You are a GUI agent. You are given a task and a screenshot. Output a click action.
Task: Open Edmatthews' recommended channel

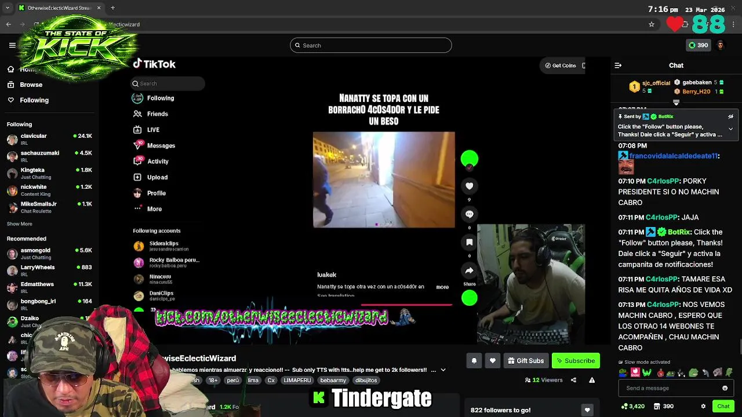click(49, 287)
